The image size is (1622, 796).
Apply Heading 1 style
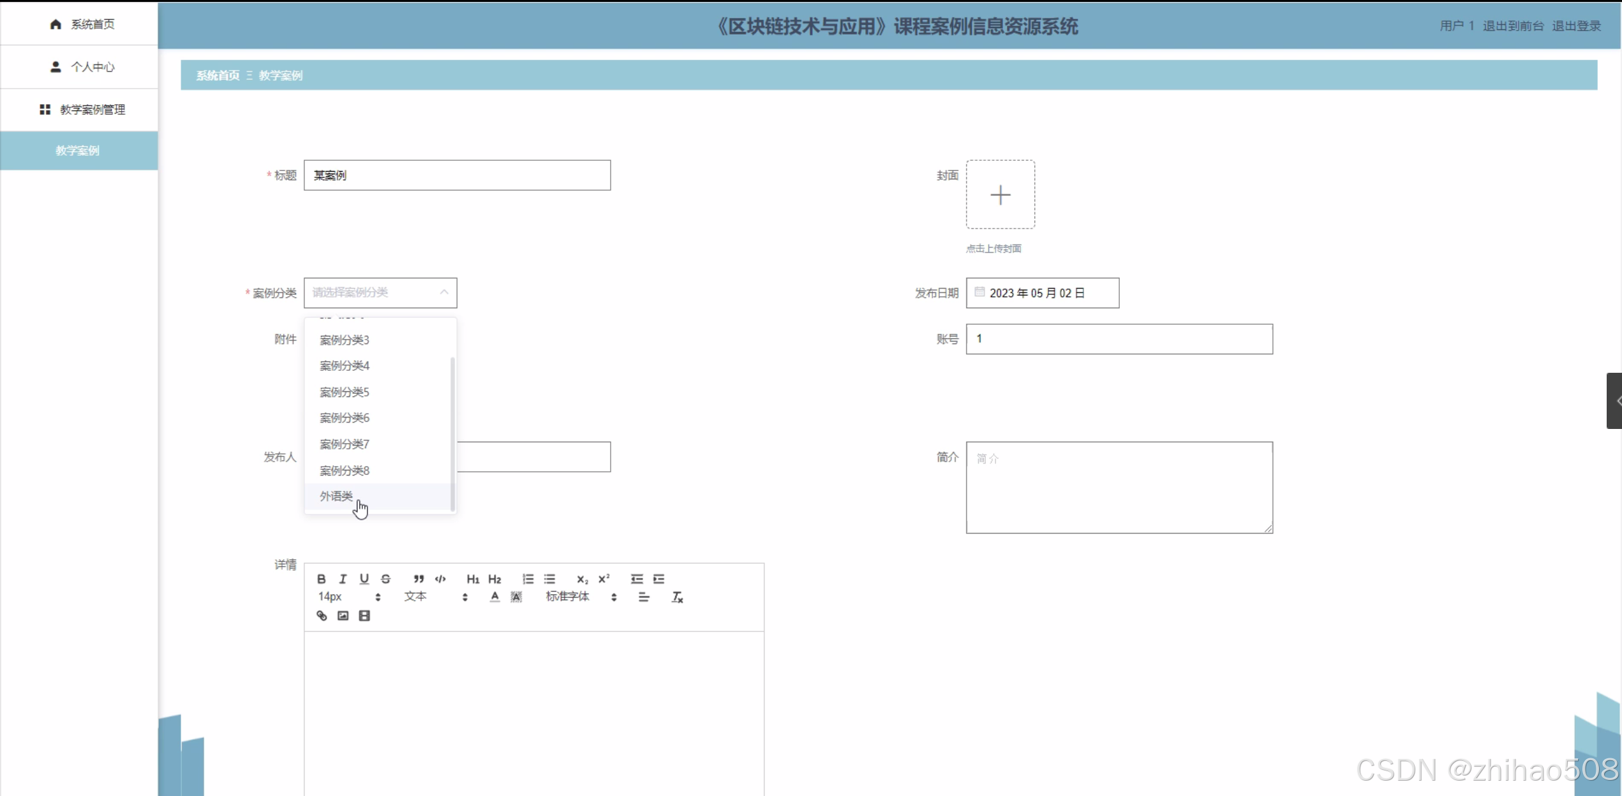(473, 578)
